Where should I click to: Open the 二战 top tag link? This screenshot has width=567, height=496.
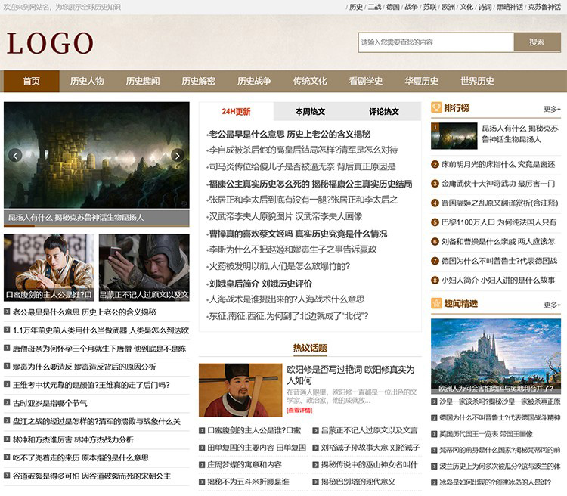pyautogui.click(x=375, y=7)
